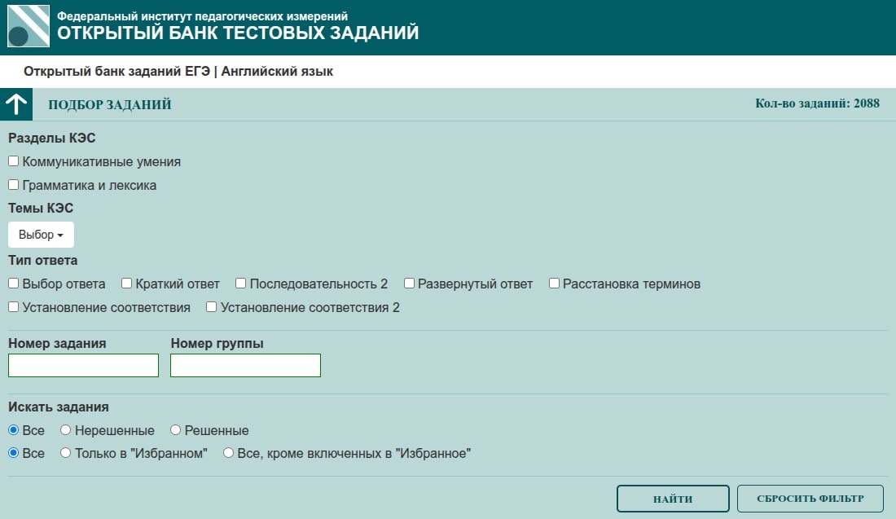Select Только в "Избранном" radio button
This screenshot has width=896, height=519.
tap(66, 453)
